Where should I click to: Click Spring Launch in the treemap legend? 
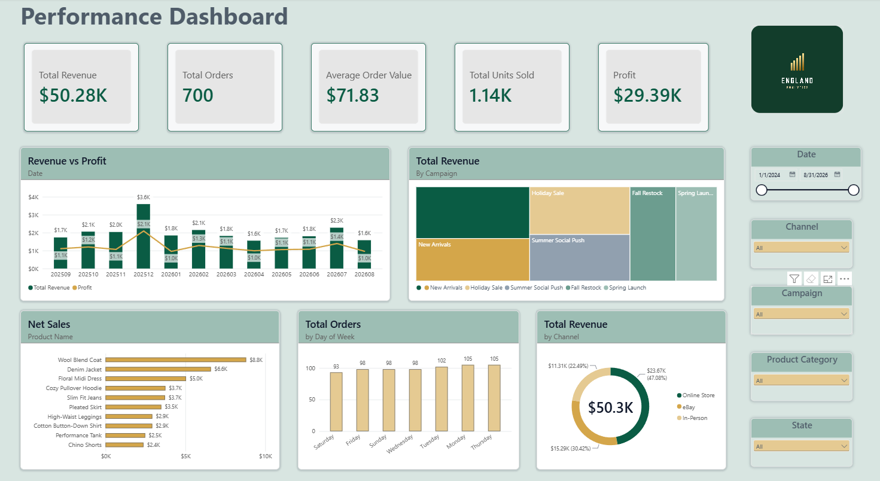coord(625,288)
